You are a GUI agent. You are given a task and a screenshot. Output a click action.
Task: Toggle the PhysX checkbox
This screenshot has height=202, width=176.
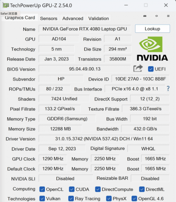click(x=109, y=199)
